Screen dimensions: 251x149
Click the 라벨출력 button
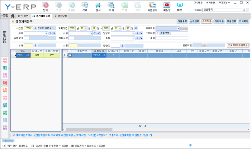[x=182, y=22]
